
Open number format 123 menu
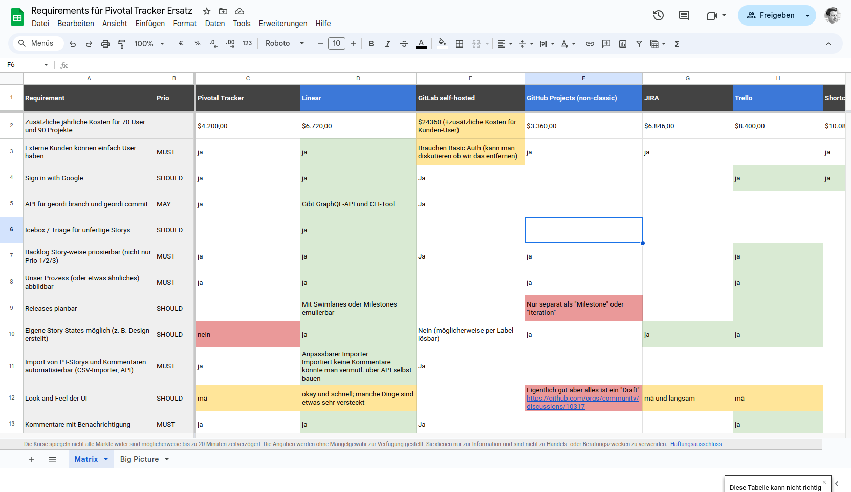point(247,43)
